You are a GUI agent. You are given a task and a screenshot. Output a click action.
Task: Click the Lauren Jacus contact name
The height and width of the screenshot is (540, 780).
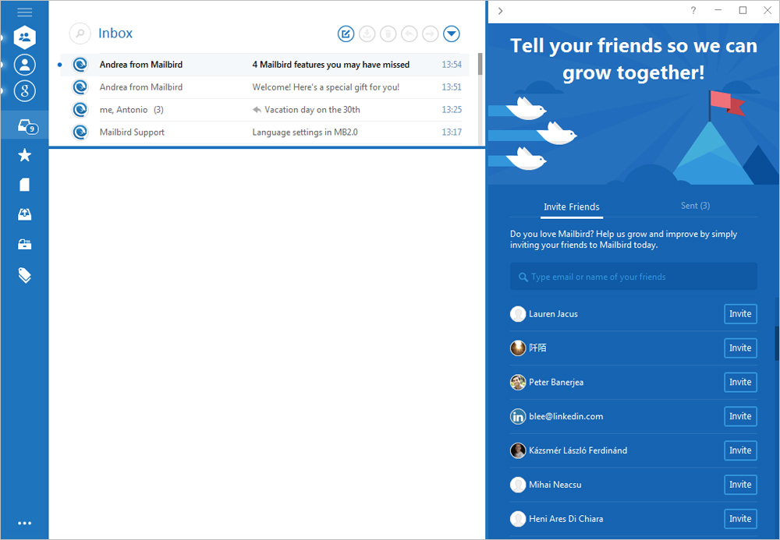click(553, 314)
